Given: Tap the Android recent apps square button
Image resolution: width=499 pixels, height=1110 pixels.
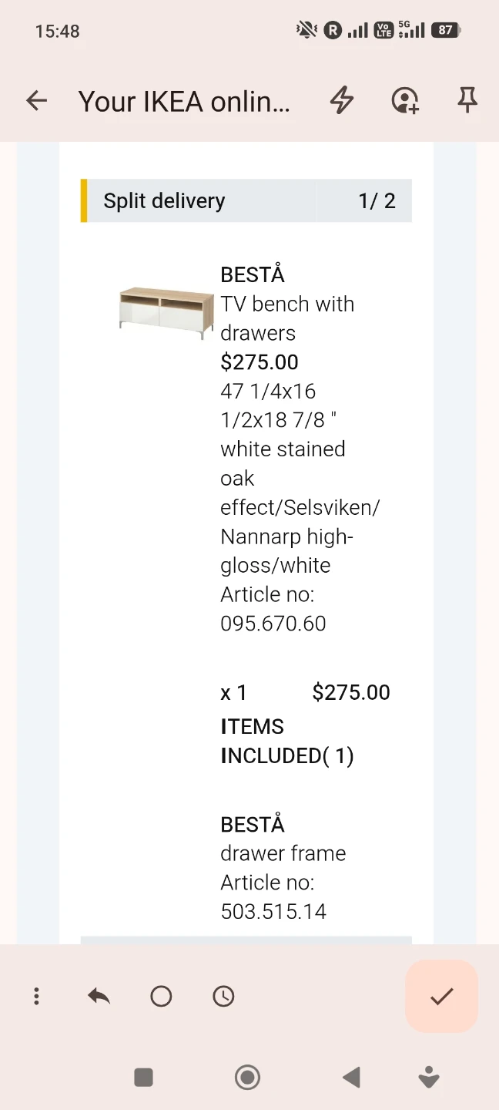Looking at the screenshot, I should 143,1077.
